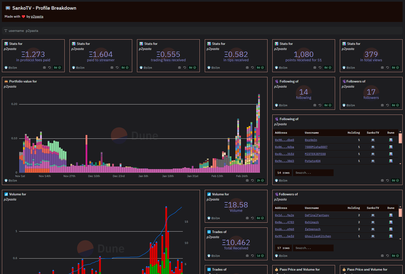The height and width of the screenshot is (274, 405).
Task: Open address 0x1d...9a2e in Followers table
Action: 285,215
